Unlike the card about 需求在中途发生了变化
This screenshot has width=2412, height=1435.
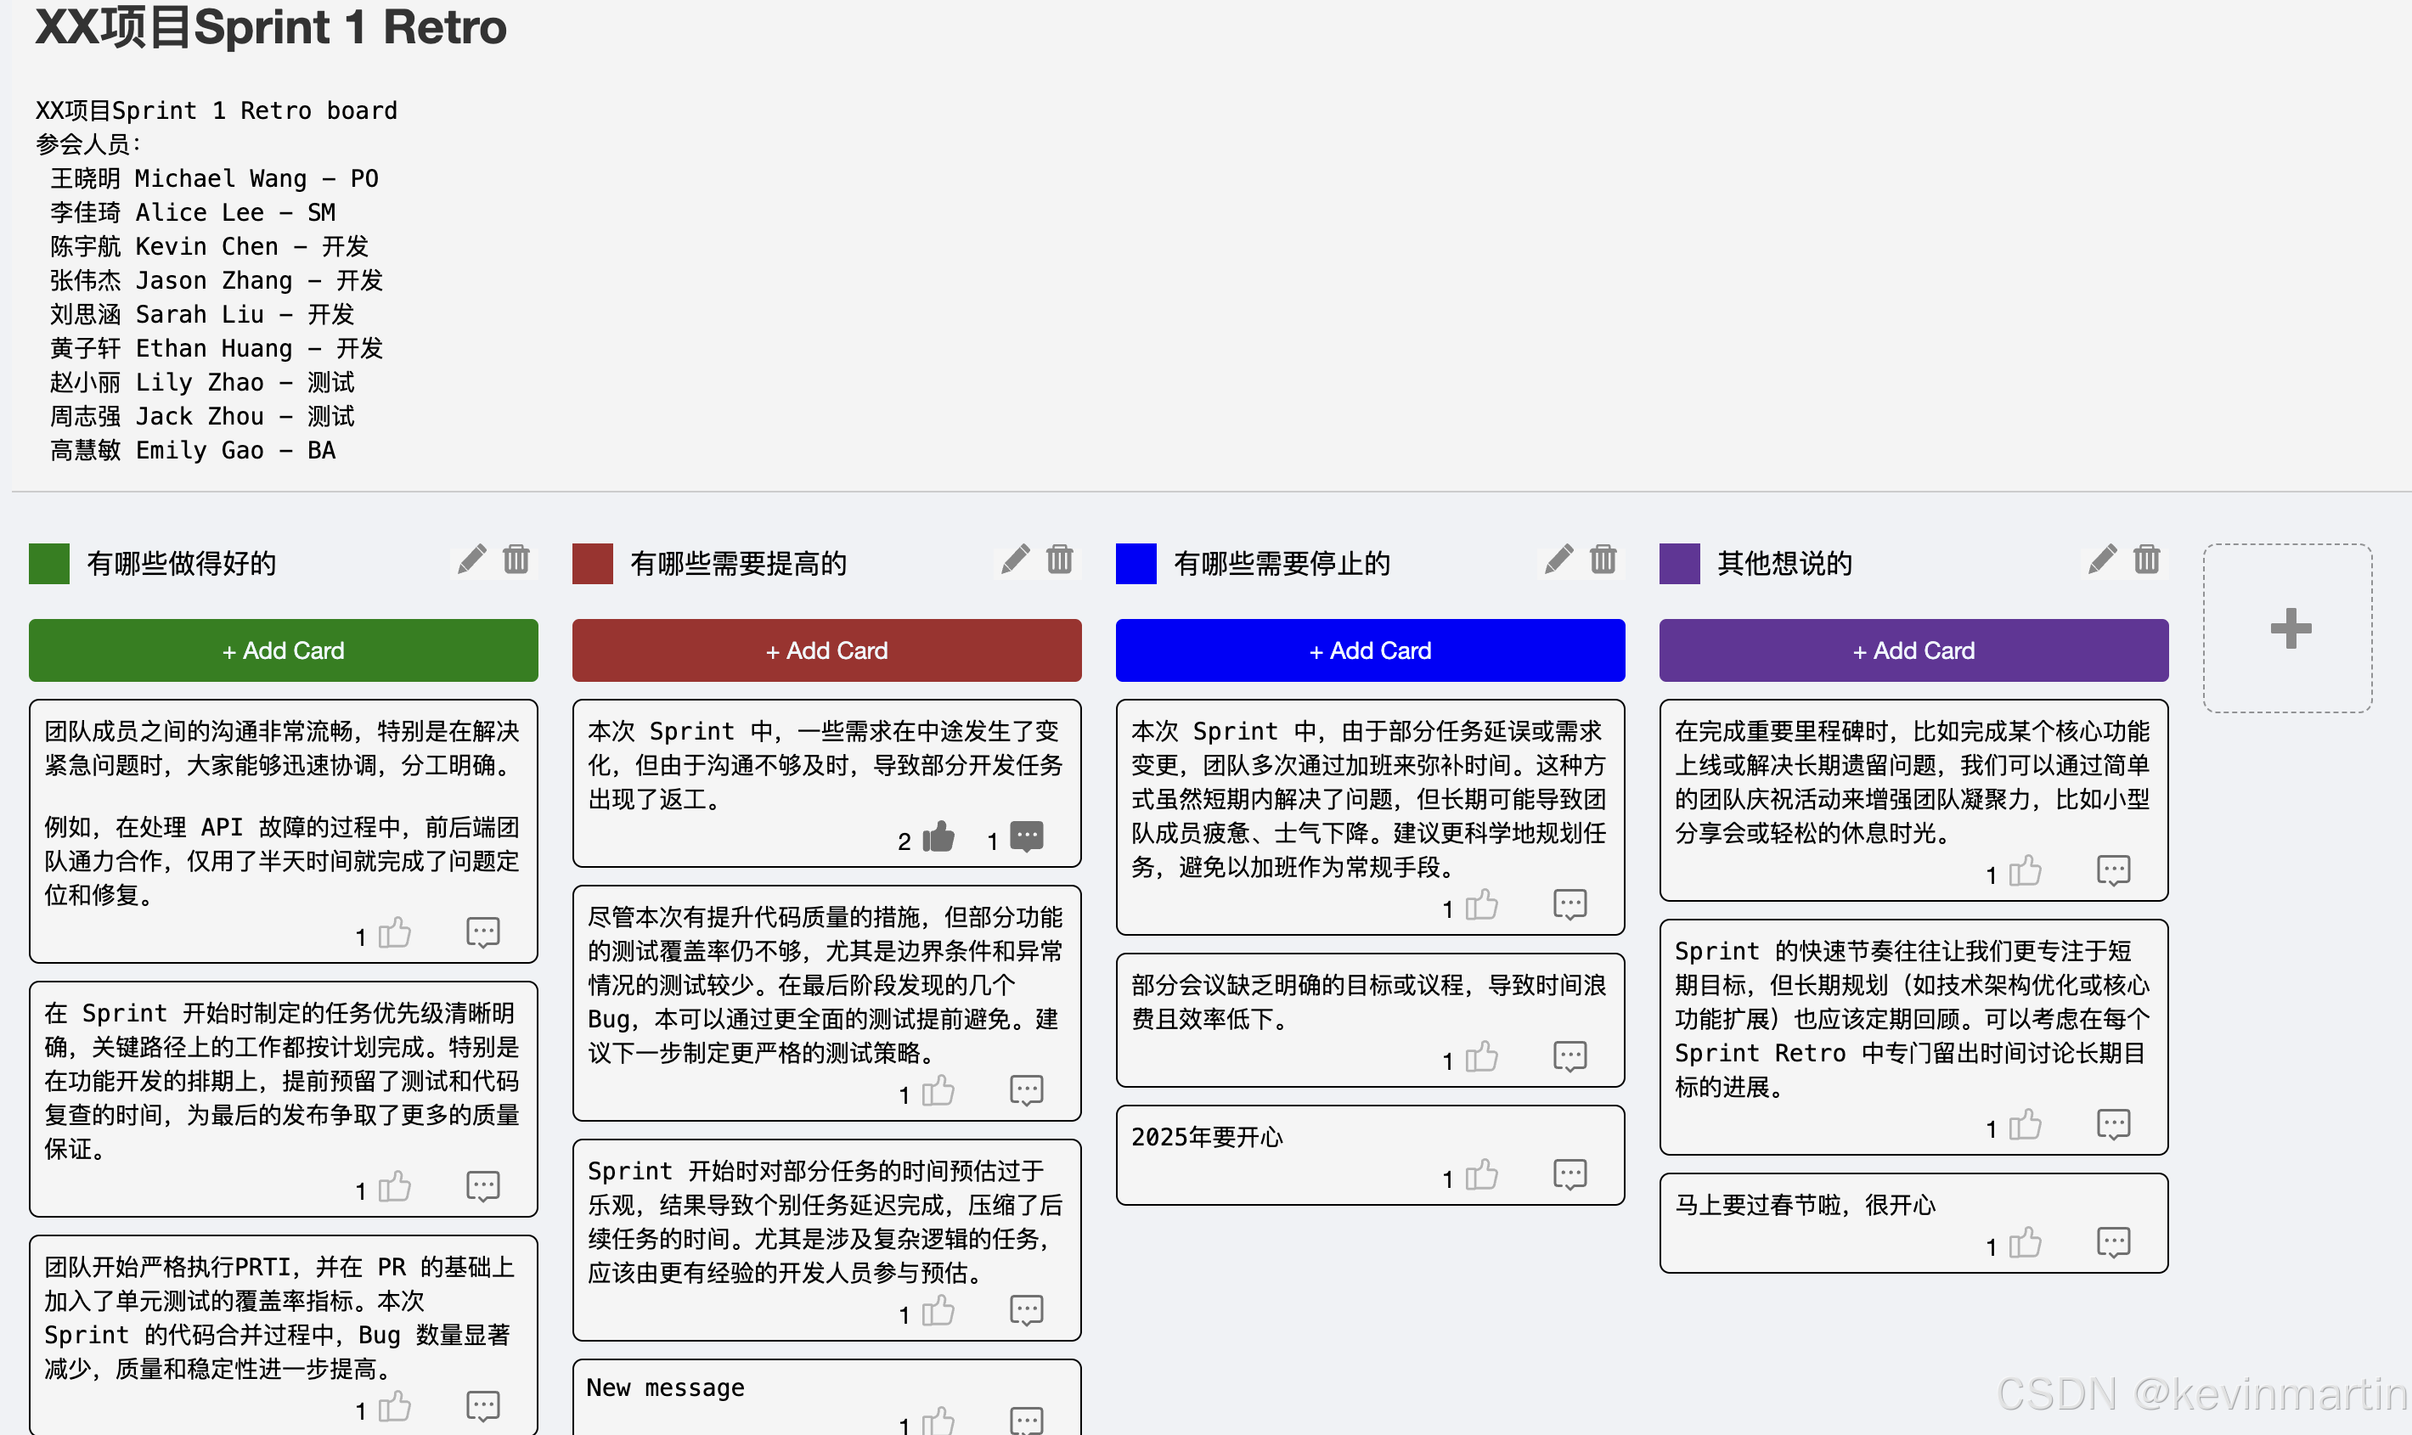[x=938, y=837]
